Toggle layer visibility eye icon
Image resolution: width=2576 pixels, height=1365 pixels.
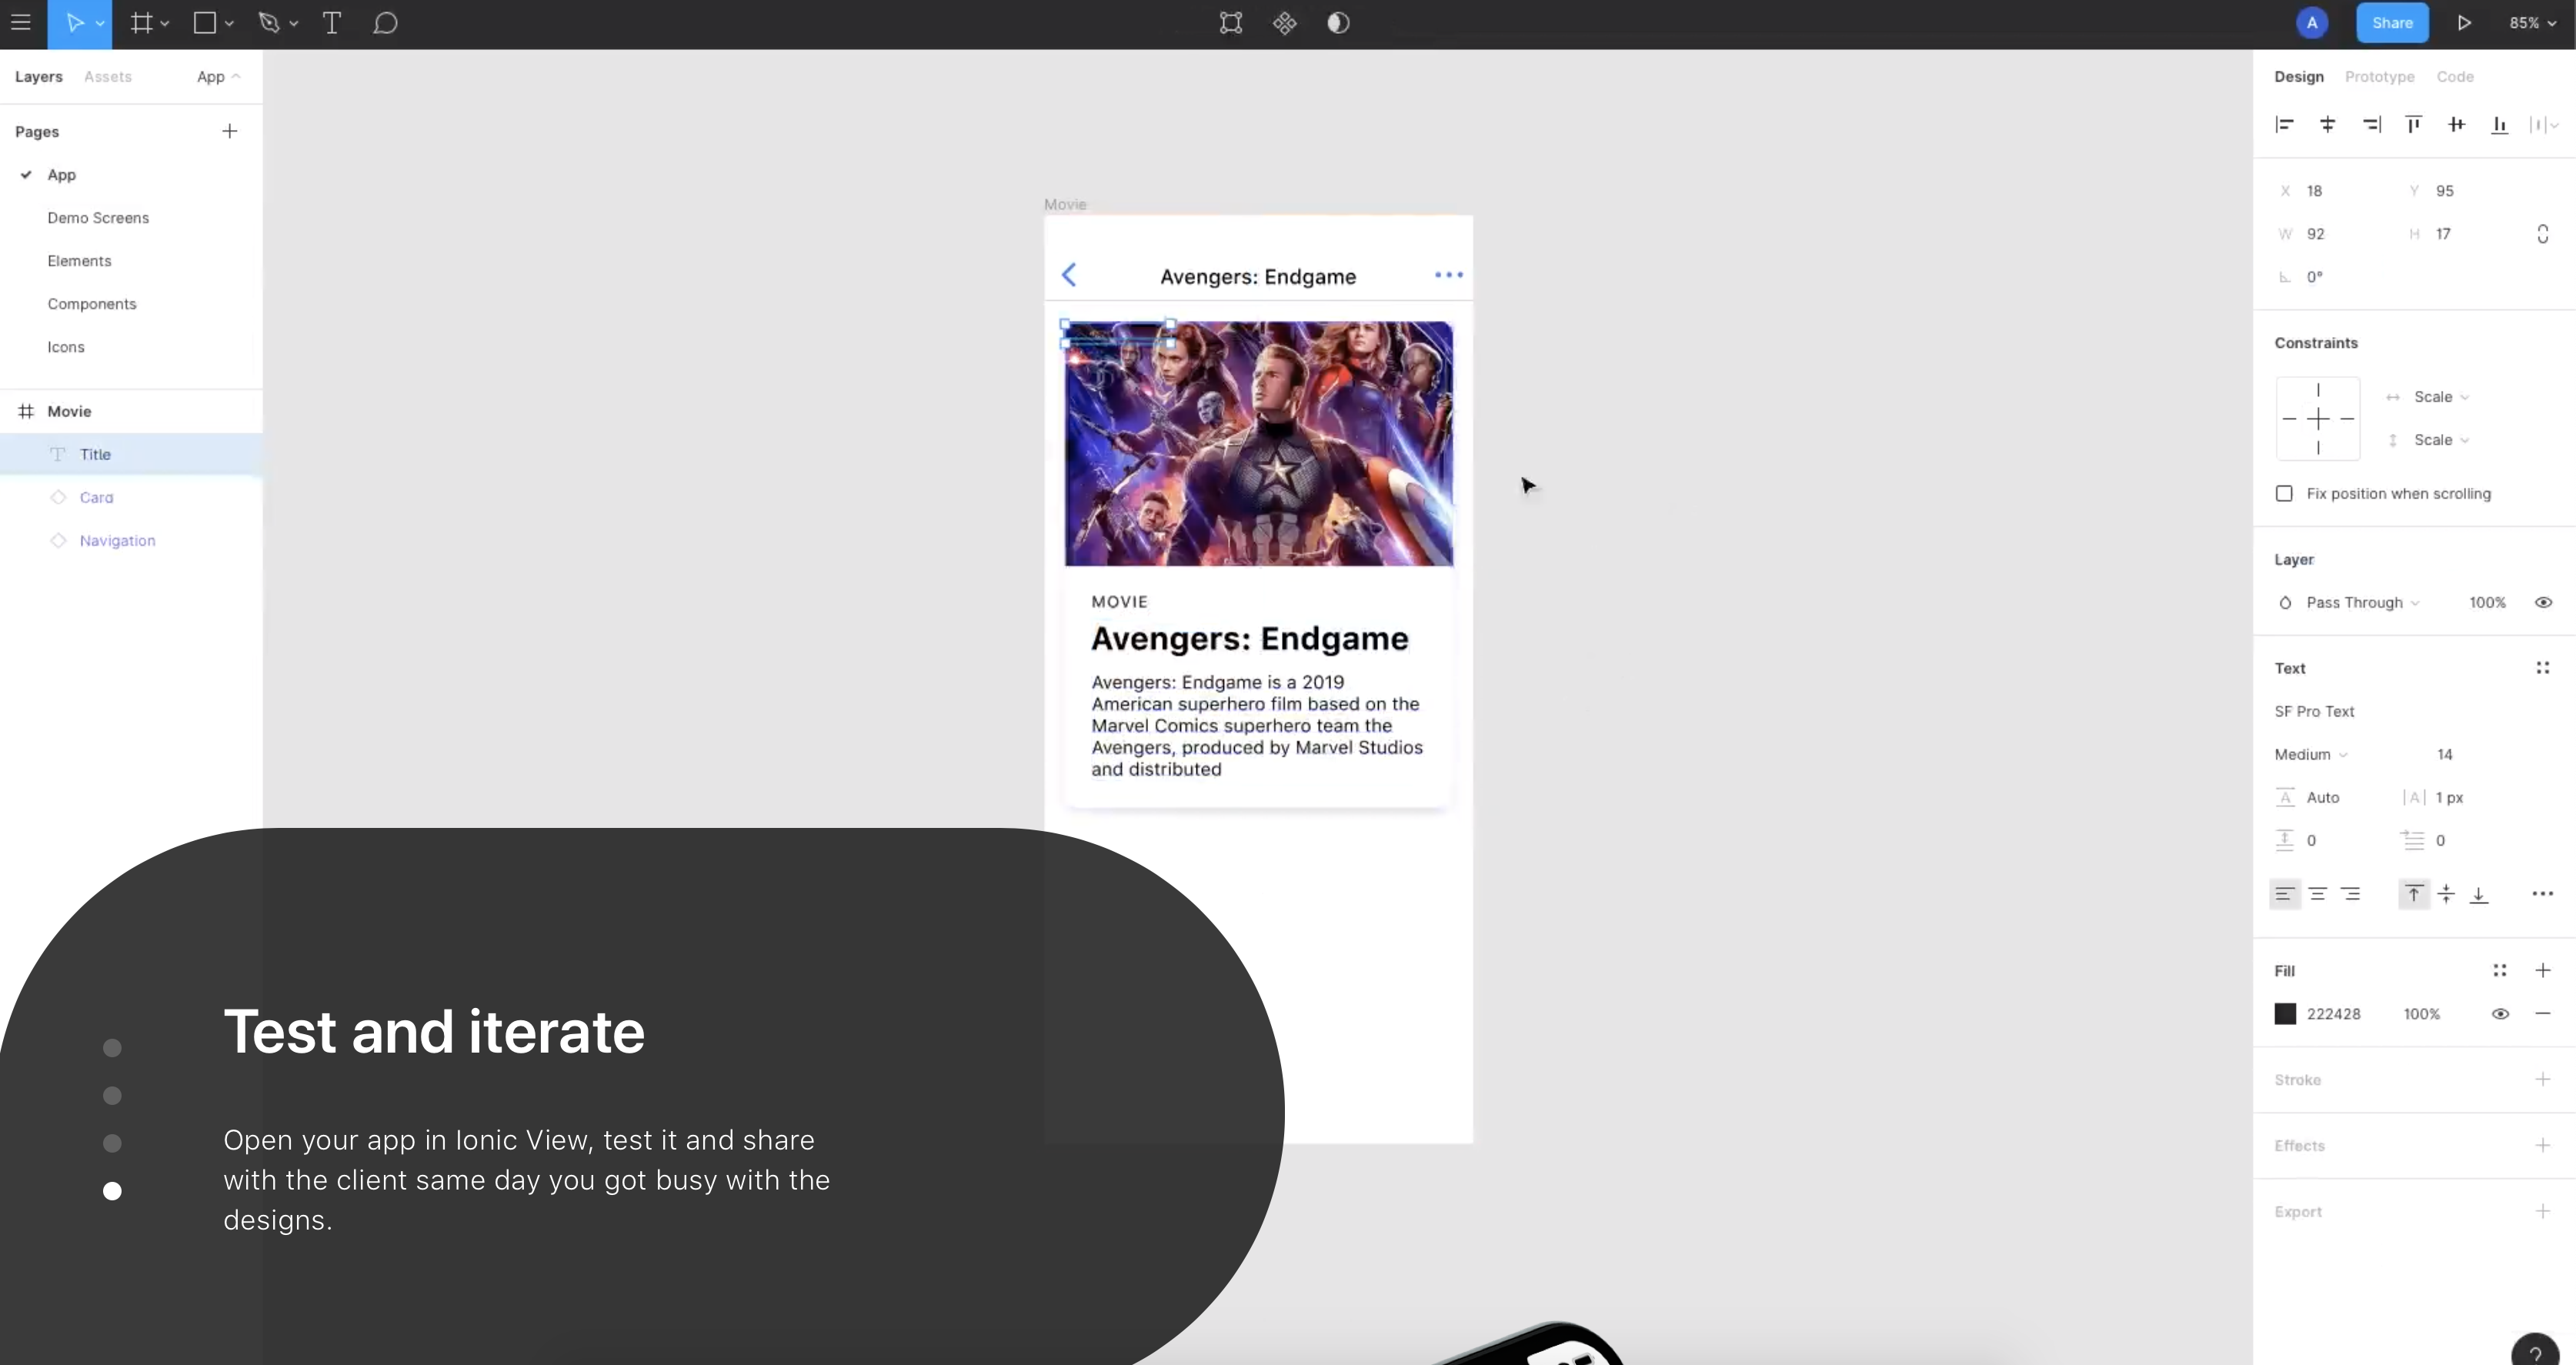[2543, 602]
